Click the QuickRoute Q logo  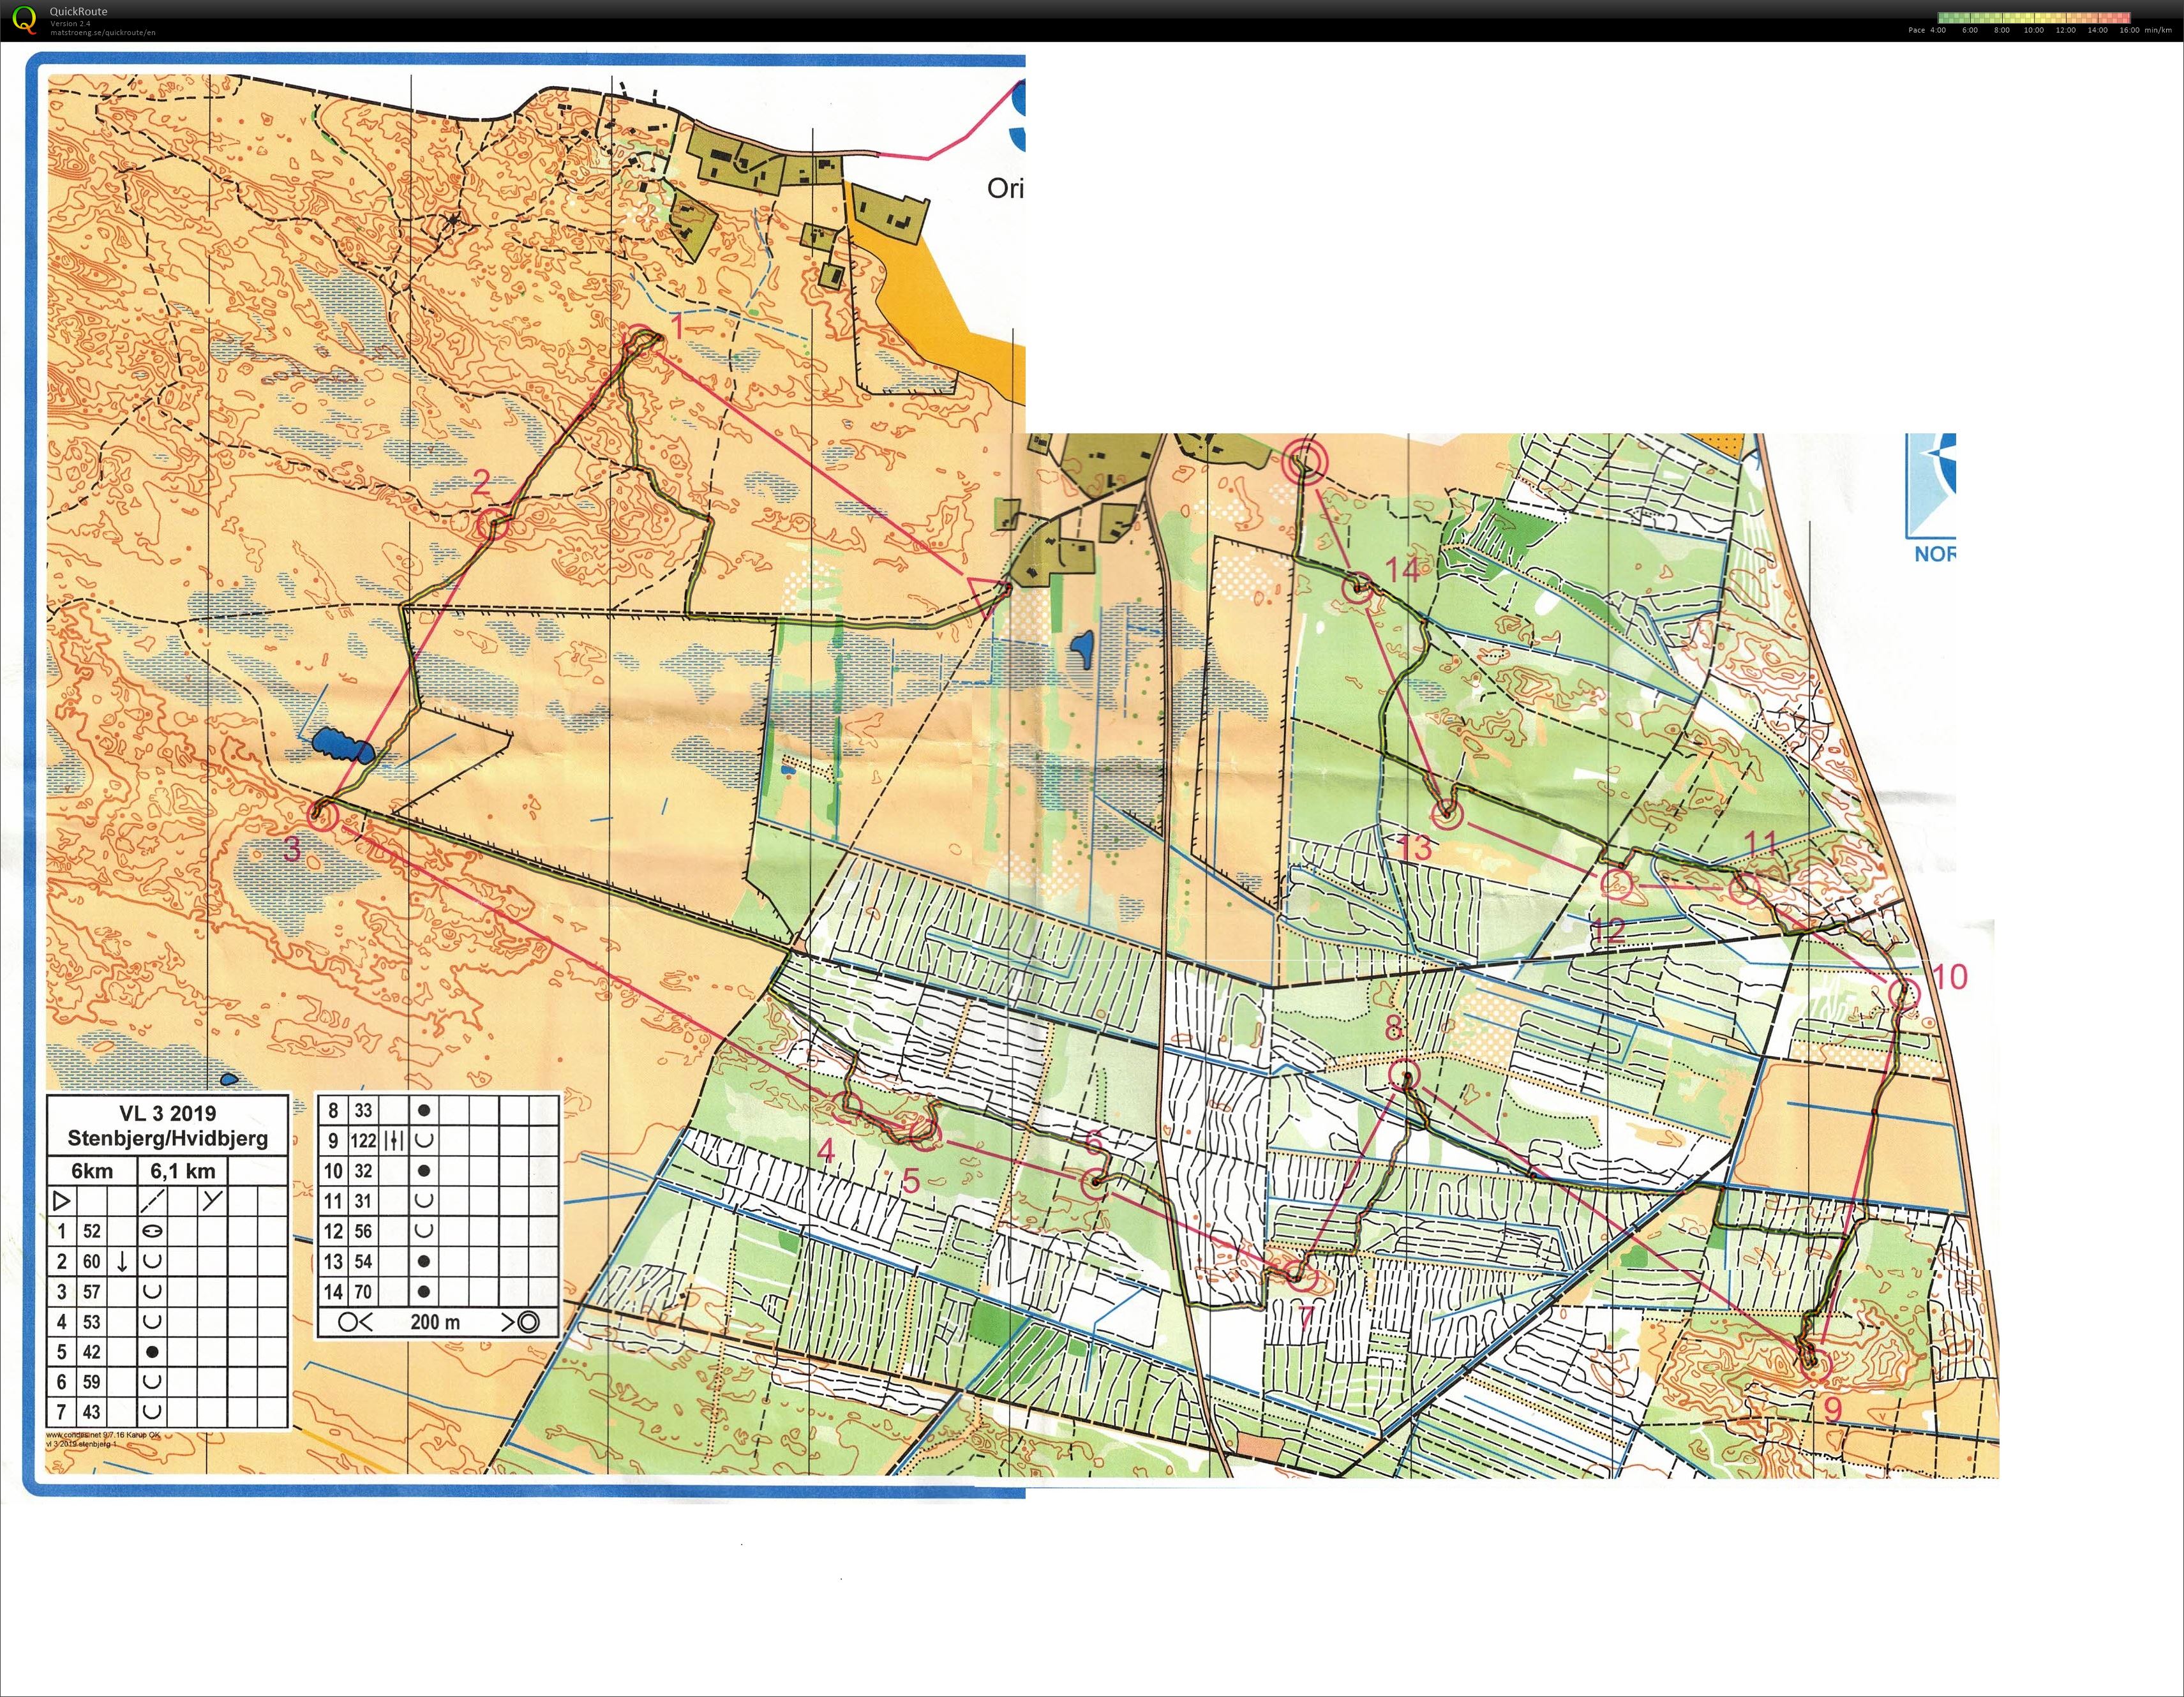(x=23, y=19)
